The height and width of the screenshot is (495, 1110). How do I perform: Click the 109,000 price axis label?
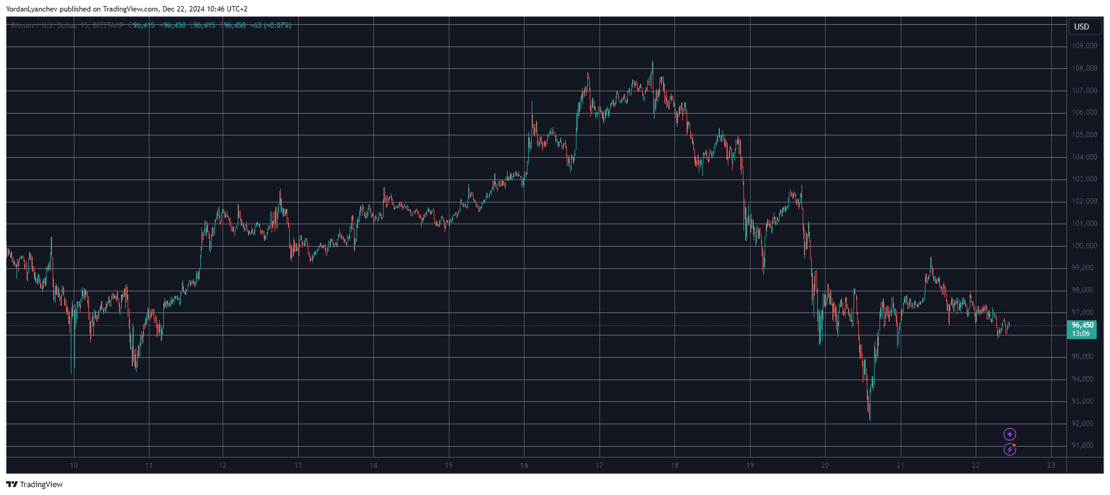click(1085, 46)
